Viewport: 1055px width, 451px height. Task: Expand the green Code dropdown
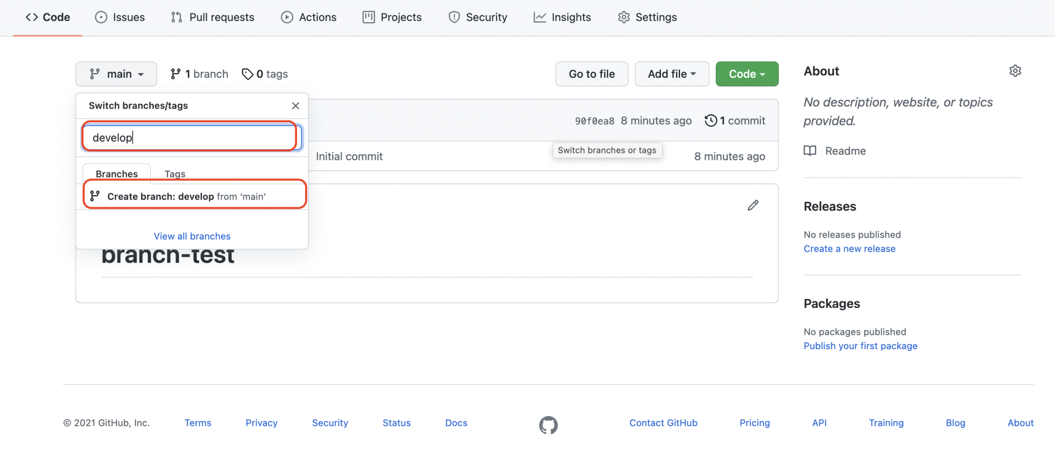click(746, 74)
